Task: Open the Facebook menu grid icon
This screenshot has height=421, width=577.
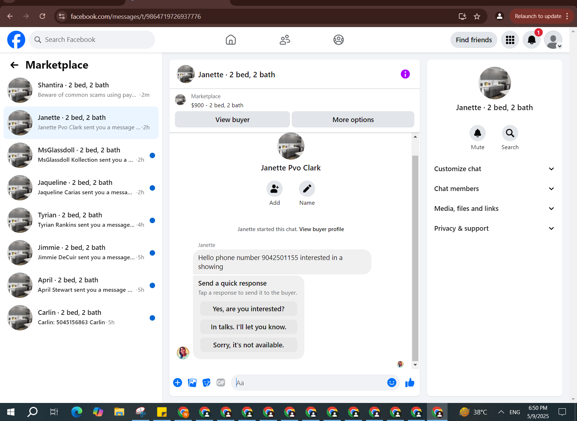Action: (x=510, y=40)
